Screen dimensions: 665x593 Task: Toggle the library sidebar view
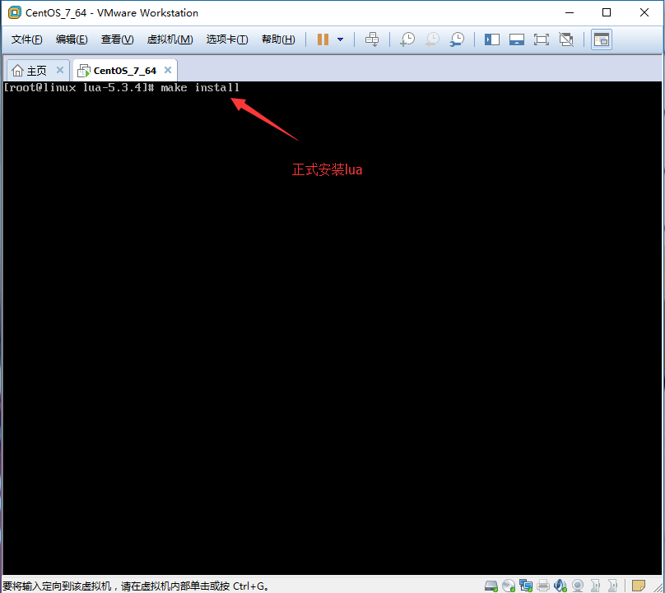[x=492, y=39]
